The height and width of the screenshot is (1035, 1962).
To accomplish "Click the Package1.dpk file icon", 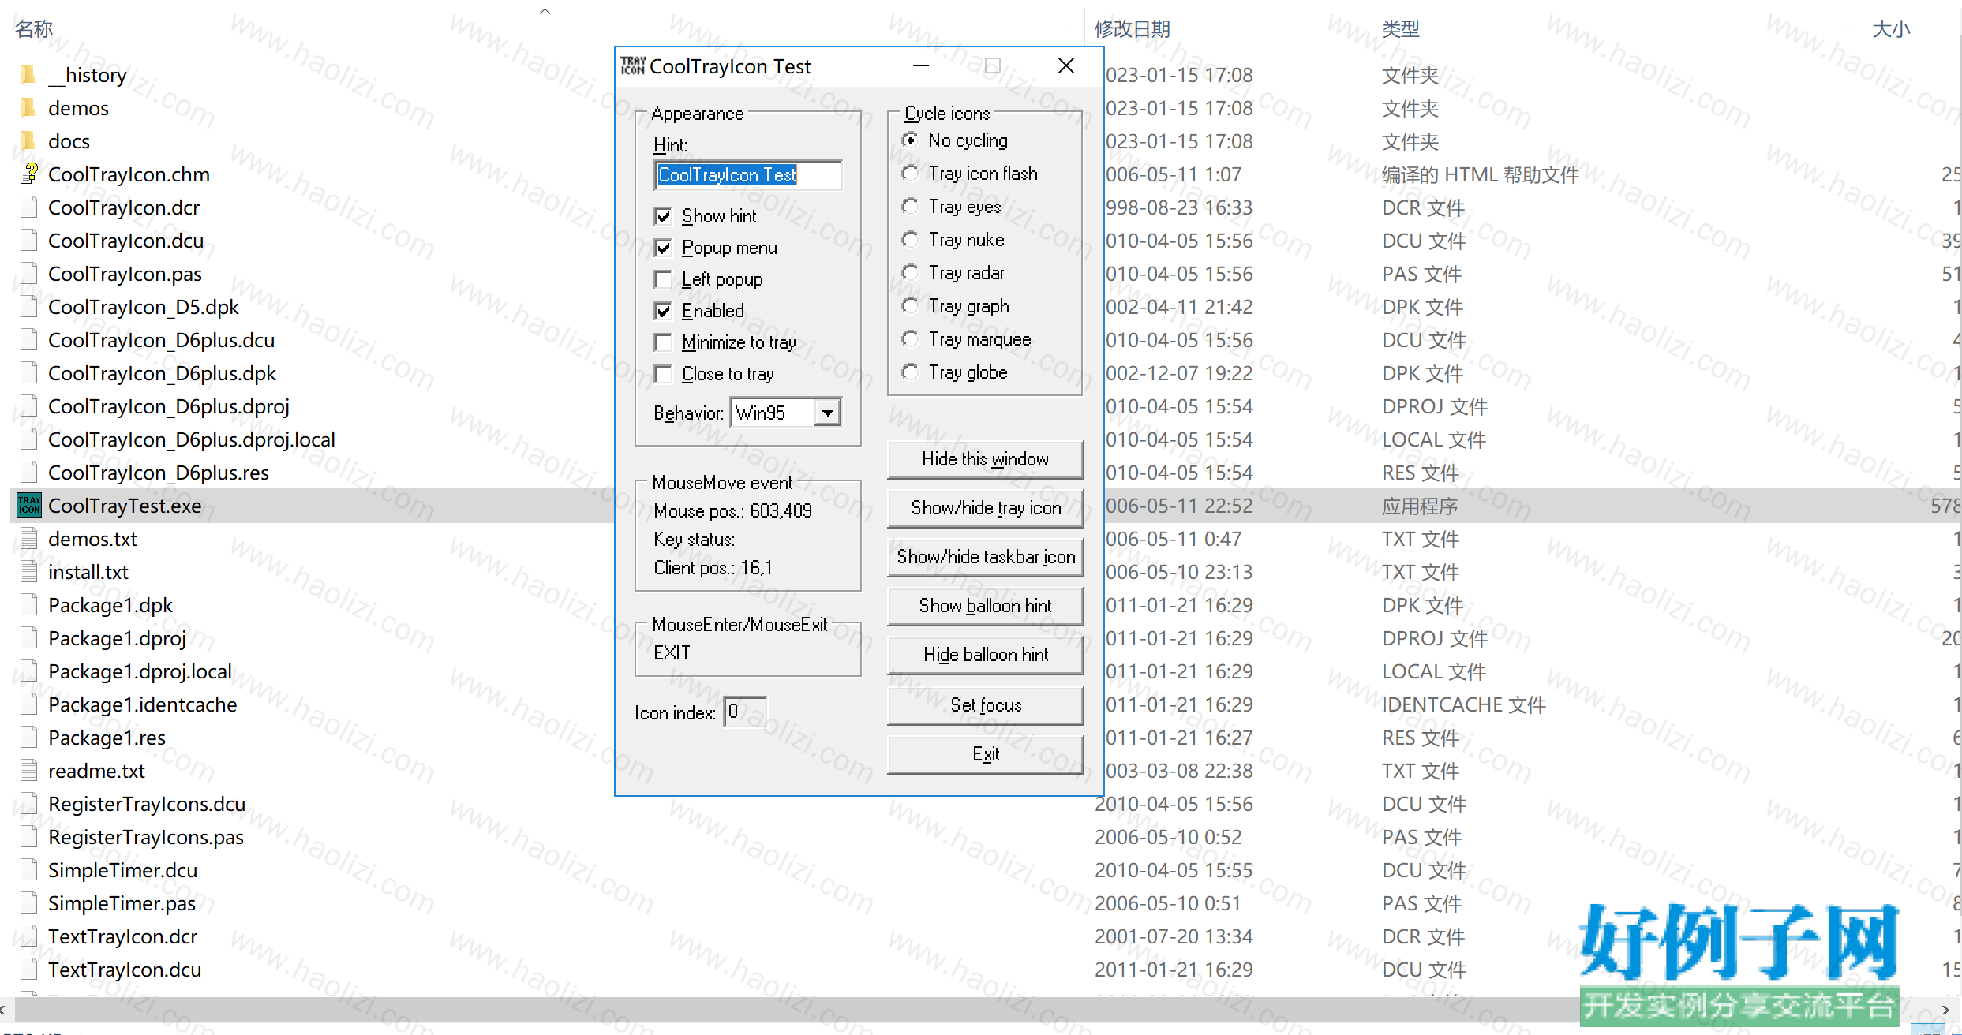I will [29, 605].
